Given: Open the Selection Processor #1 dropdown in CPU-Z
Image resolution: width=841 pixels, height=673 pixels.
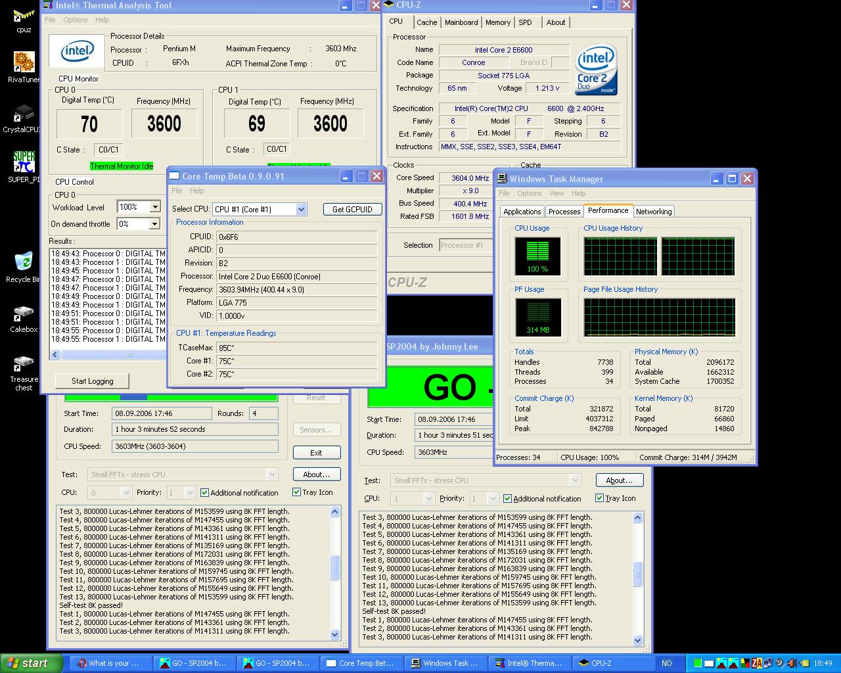Looking at the screenshot, I should [x=465, y=245].
